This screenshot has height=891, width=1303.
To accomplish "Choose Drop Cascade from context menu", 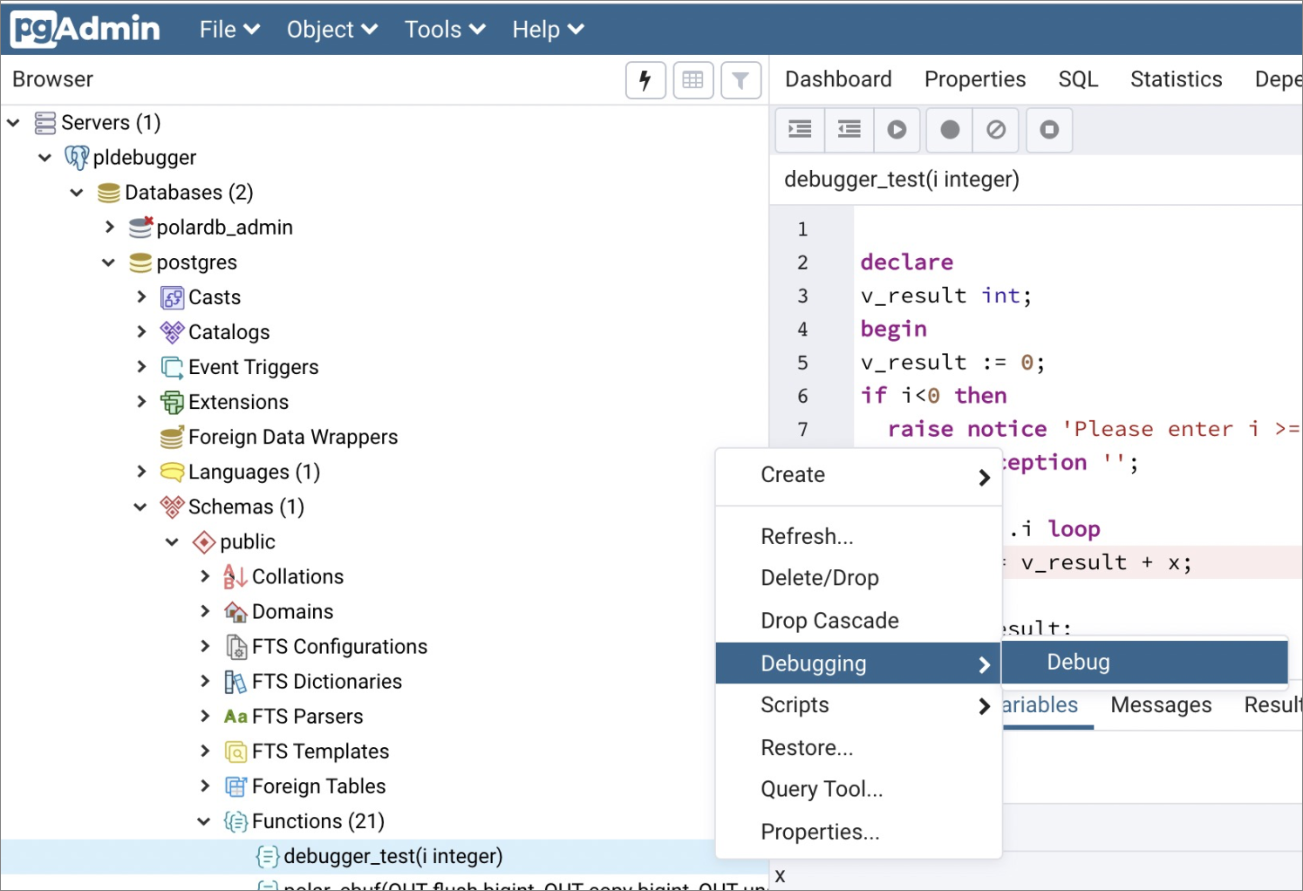I will 829,620.
